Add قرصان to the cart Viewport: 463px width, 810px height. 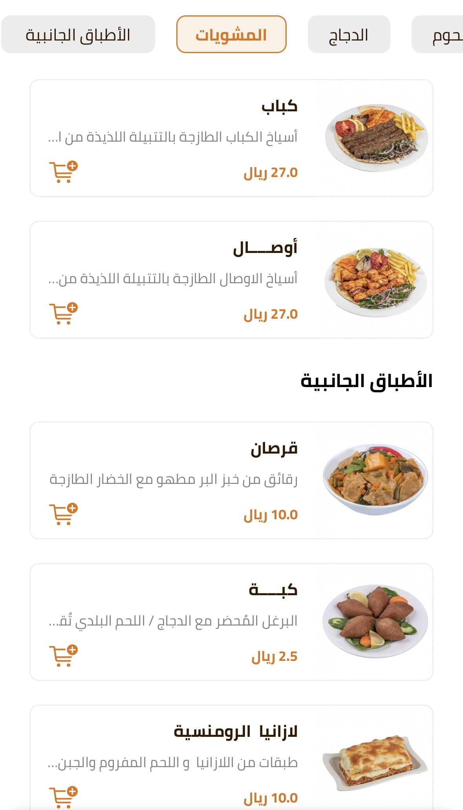click(63, 514)
